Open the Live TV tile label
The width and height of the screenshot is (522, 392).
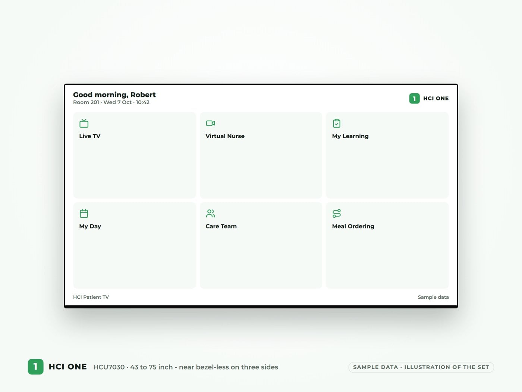point(90,136)
